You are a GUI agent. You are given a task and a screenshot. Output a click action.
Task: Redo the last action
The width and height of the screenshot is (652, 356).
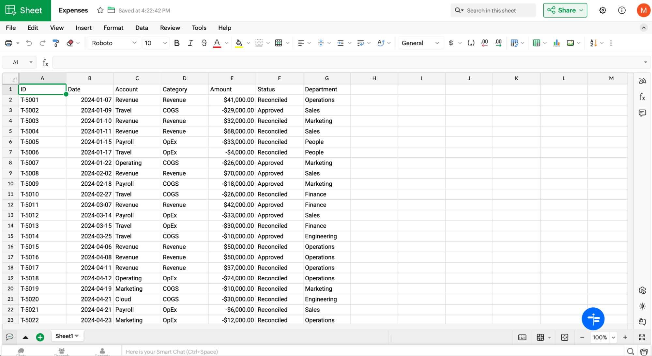pyautogui.click(x=42, y=43)
